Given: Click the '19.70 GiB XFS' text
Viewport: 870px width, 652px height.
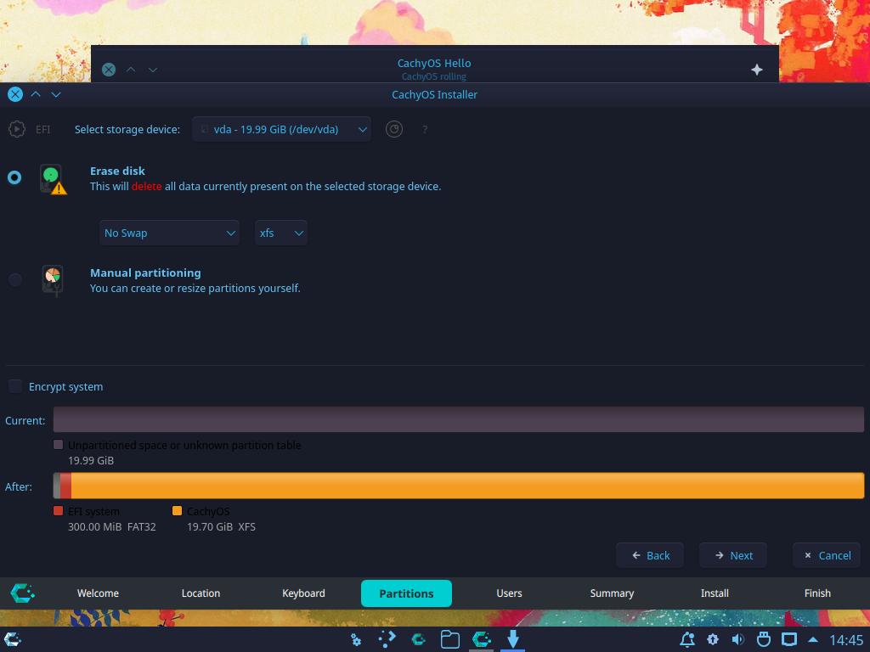Looking at the screenshot, I should 222,526.
